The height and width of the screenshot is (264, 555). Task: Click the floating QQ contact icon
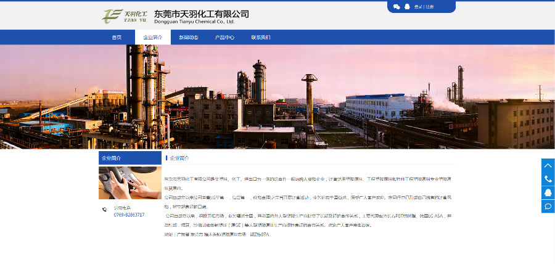coord(548,193)
